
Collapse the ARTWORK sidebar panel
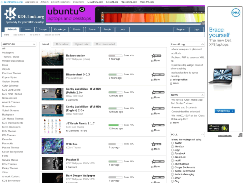click(34, 44)
